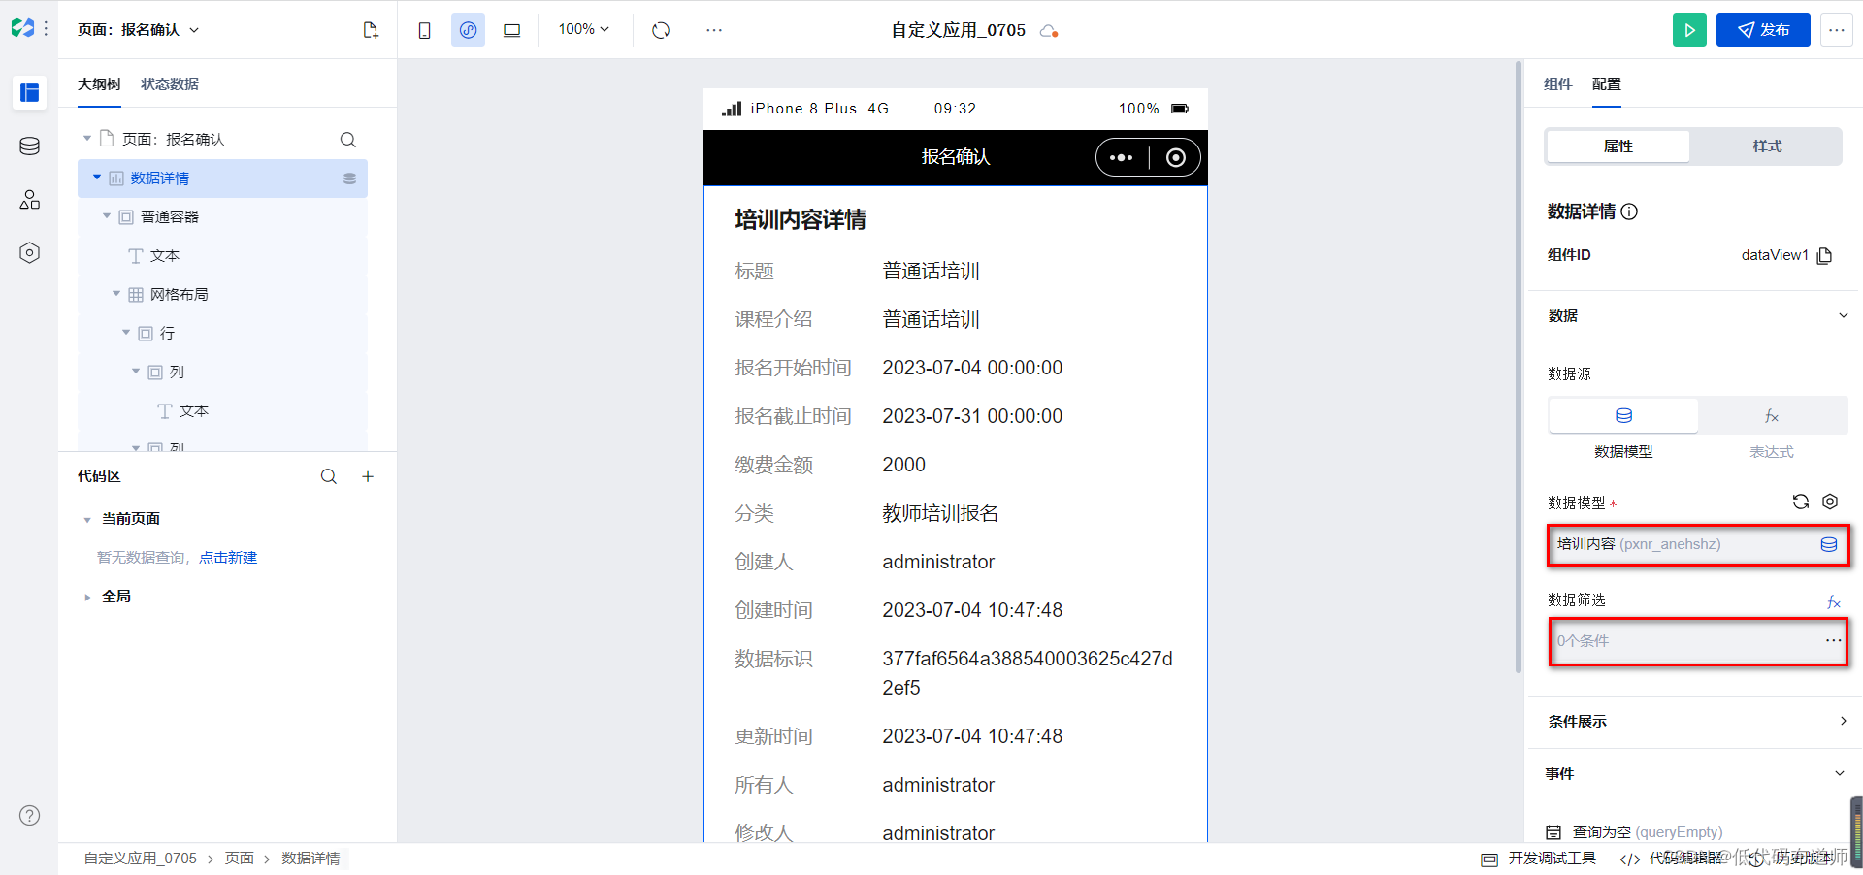Screen dimensions: 1863x875
Task: Select 表达式 as data source type
Action: pyautogui.click(x=1772, y=415)
